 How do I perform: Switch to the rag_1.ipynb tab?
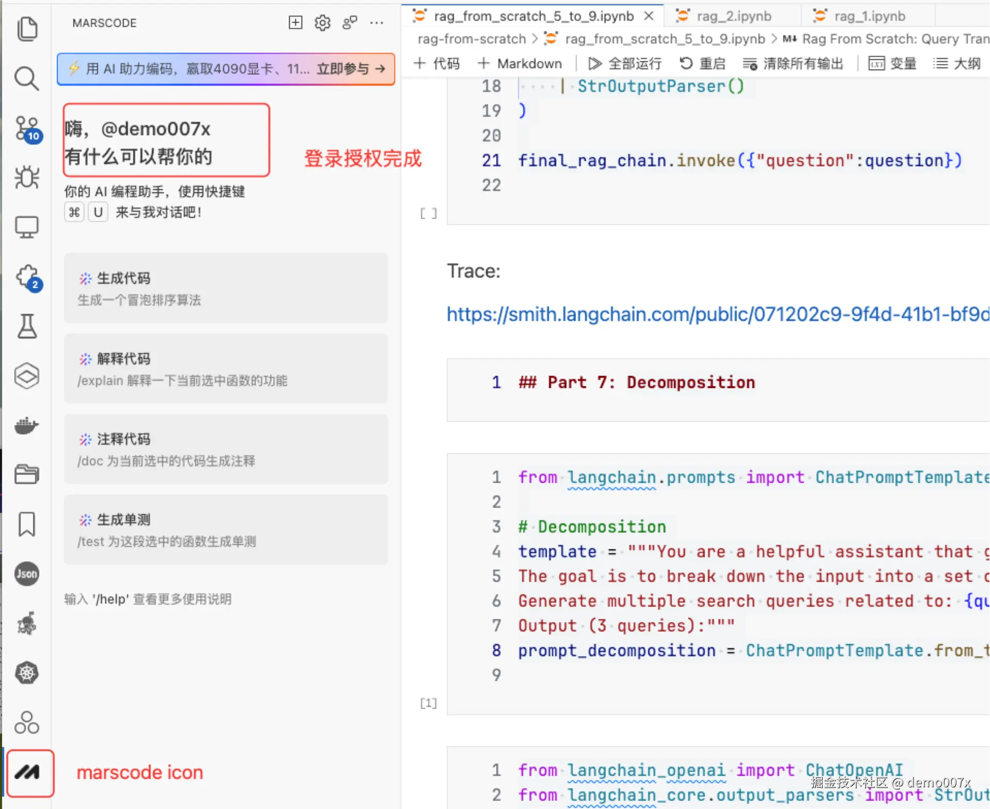869,16
